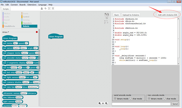This screenshot has height=108, width=182.
Task: Click the code panel scroll up arrow
Action: (178, 18)
